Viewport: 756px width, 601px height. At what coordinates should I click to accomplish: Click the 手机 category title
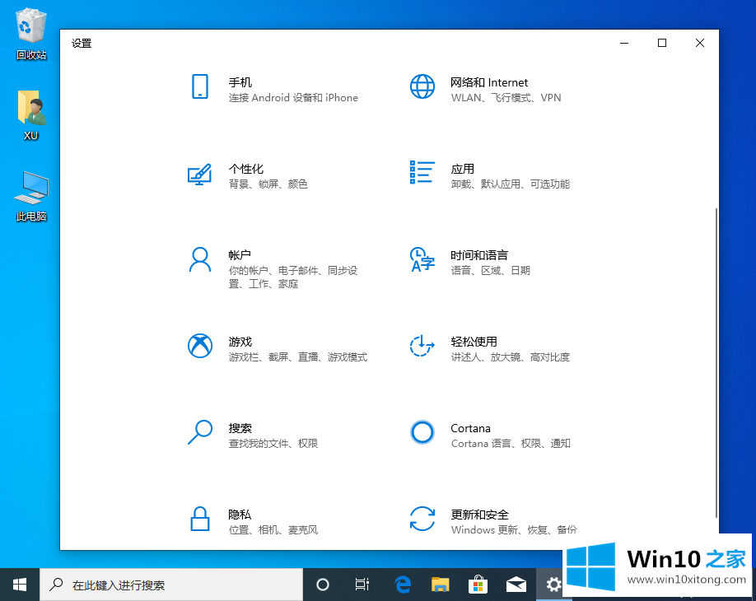(x=240, y=82)
